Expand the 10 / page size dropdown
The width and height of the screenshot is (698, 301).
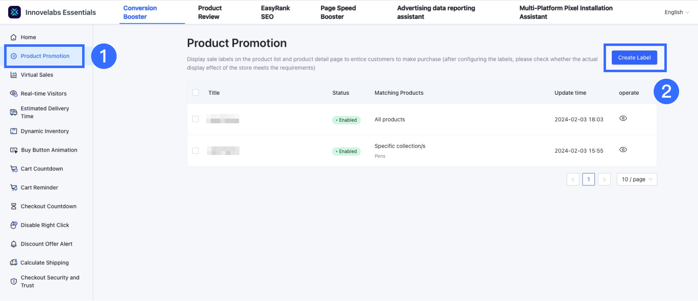[x=636, y=179]
